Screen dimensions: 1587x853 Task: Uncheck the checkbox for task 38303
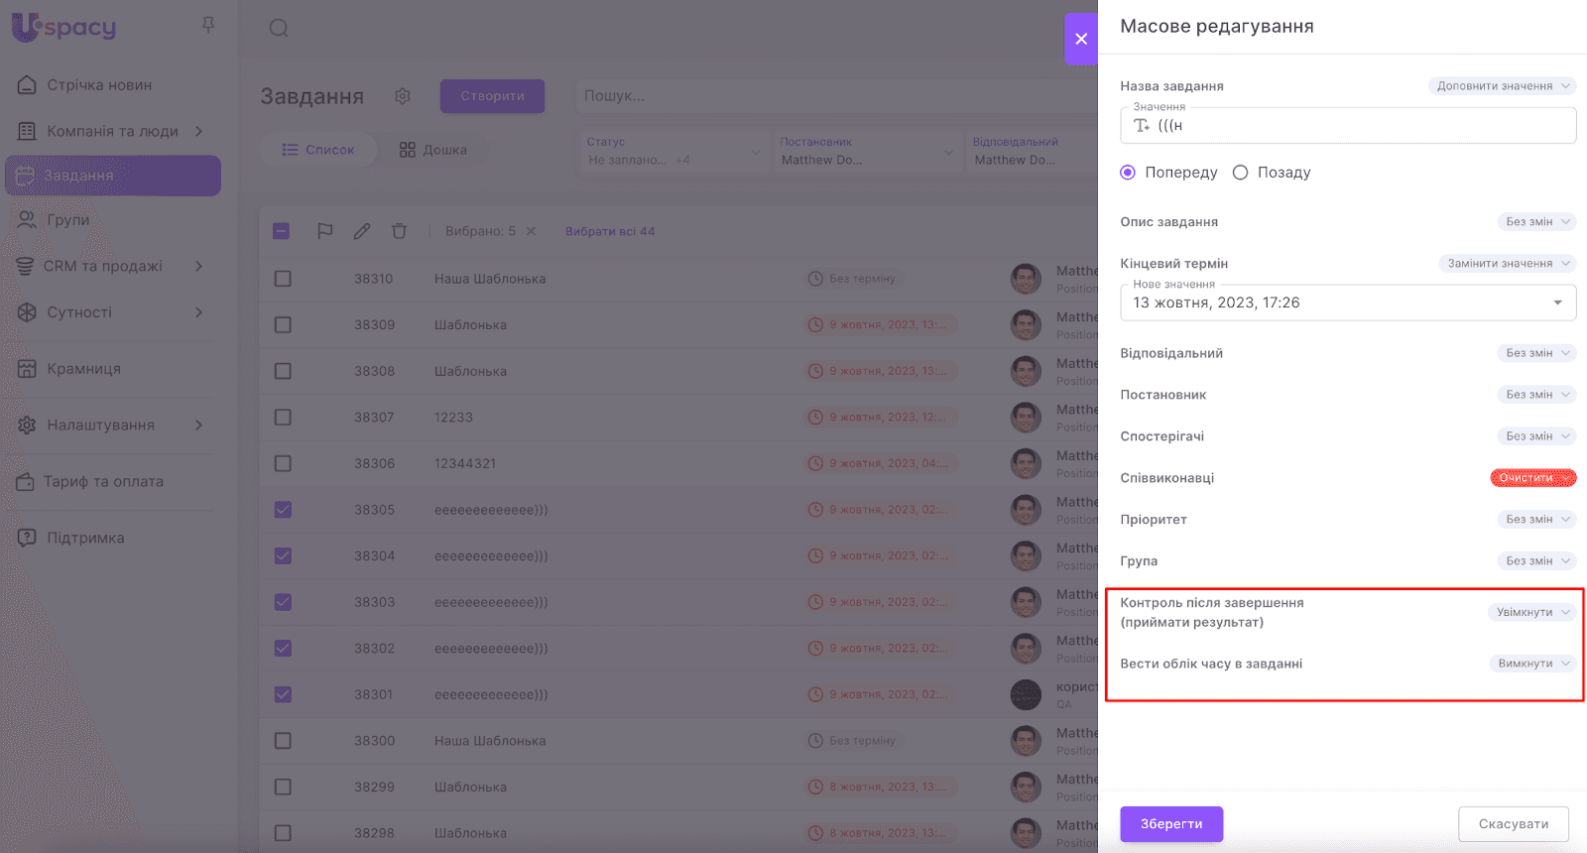tap(283, 602)
